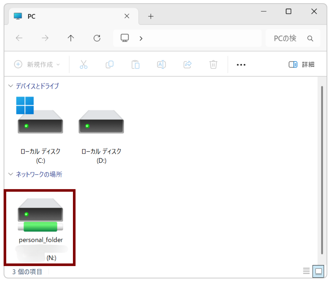Navigate up one folder level
This screenshot has height=283, width=330.
tap(71, 38)
